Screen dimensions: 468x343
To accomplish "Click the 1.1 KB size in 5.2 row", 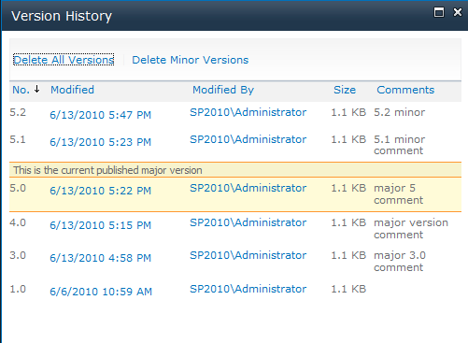I will pyautogui.click(x=348, y=112).
